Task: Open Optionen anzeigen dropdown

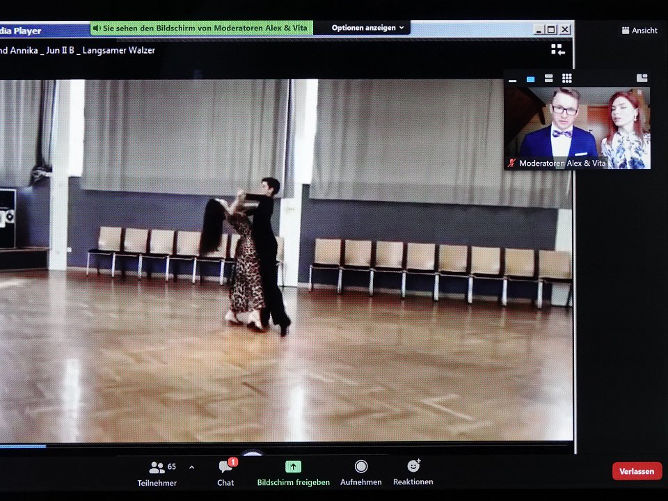Action: coord(367,28)
